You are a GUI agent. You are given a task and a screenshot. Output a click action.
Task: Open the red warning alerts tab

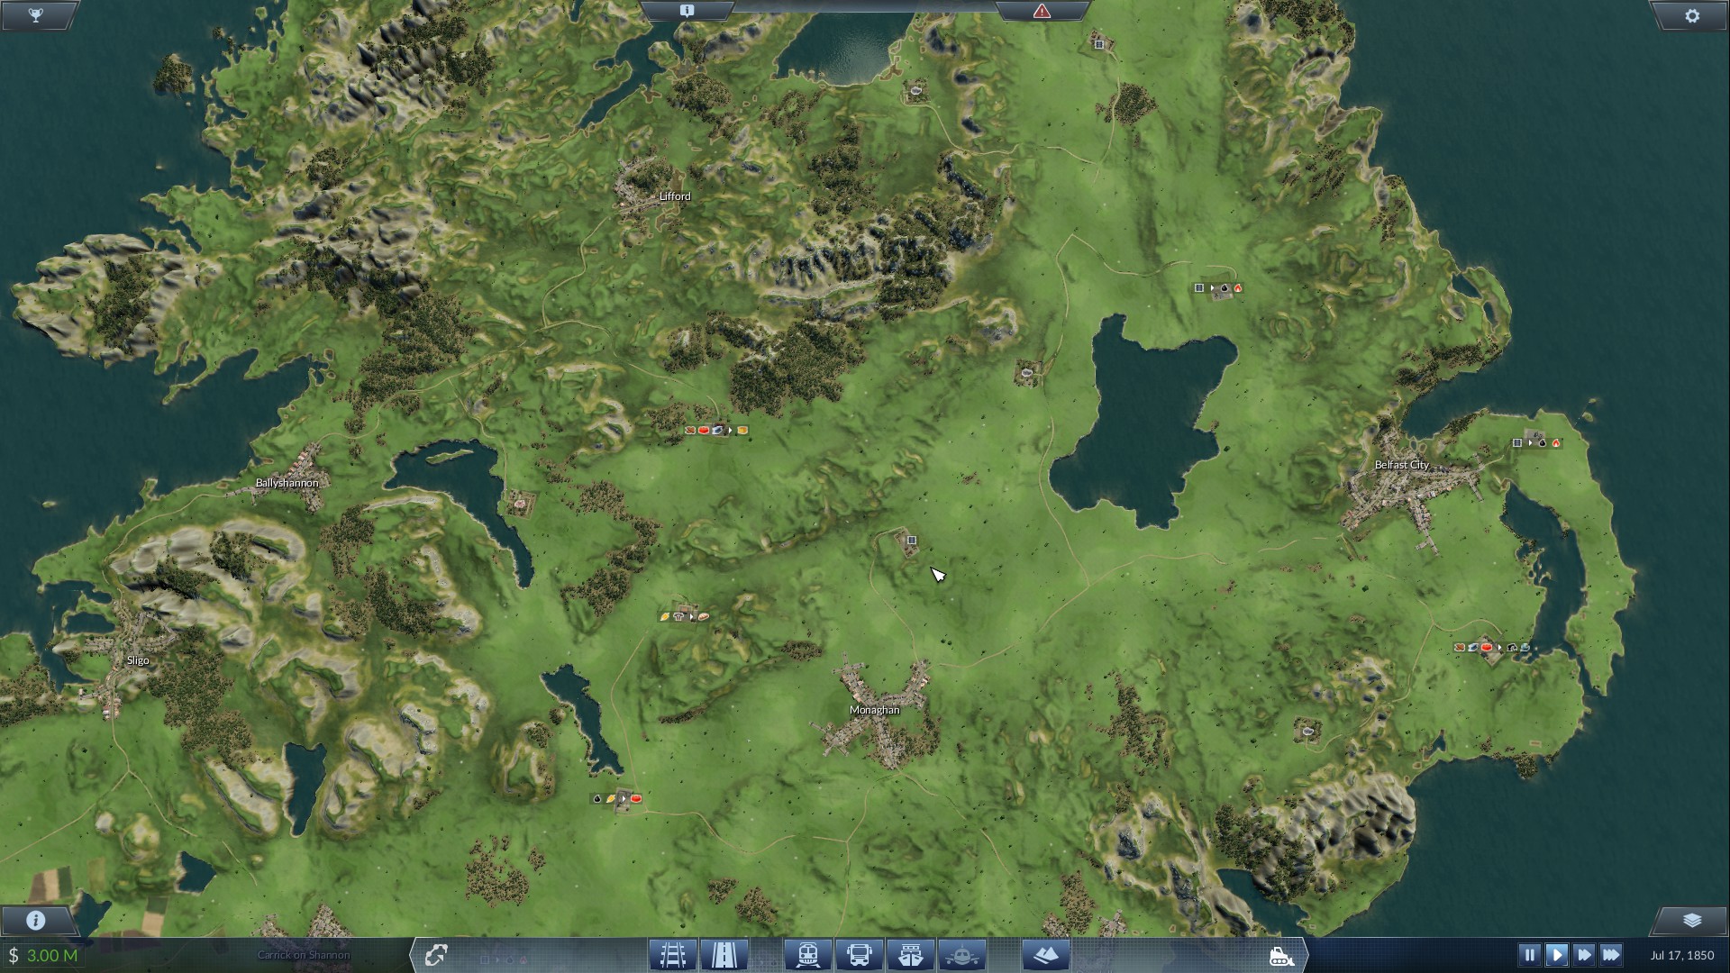(1042, 11)
